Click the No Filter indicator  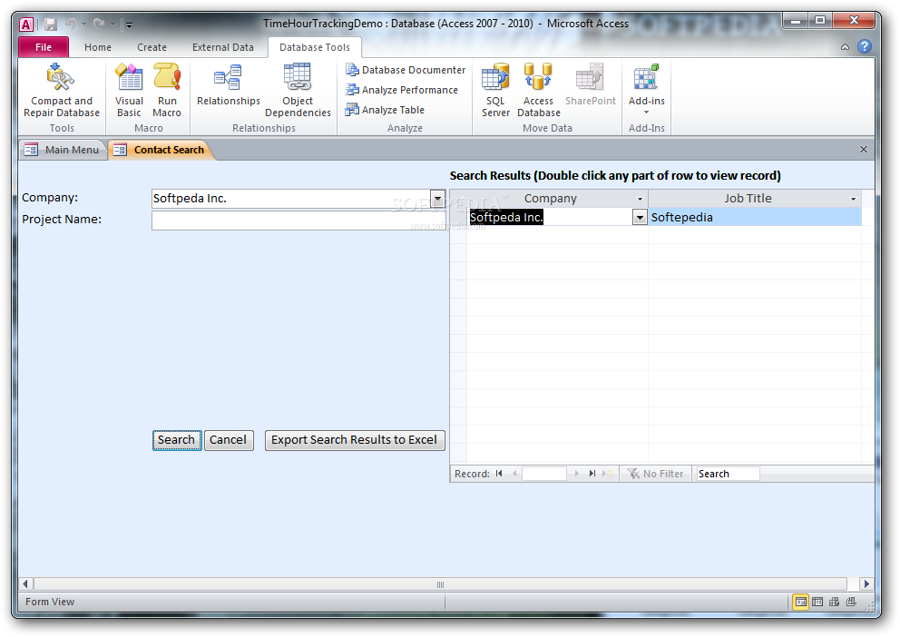click(x=655, y=474)
